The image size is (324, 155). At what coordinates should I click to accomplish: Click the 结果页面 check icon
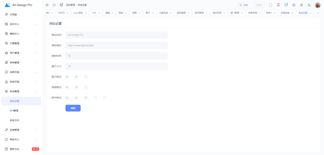[x=6, y=72]
